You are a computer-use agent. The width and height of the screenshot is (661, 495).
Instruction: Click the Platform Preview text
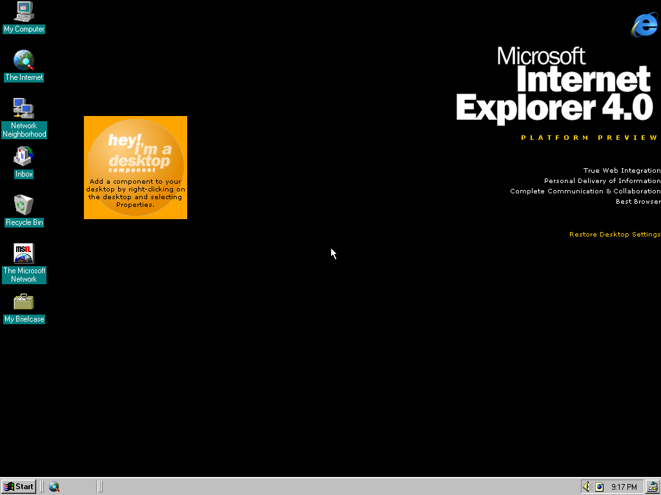(x=589, y=138)
